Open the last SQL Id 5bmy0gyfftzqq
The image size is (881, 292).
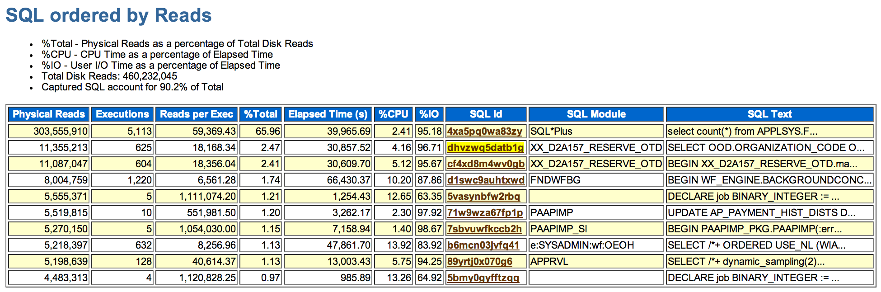tap(483, 278)
